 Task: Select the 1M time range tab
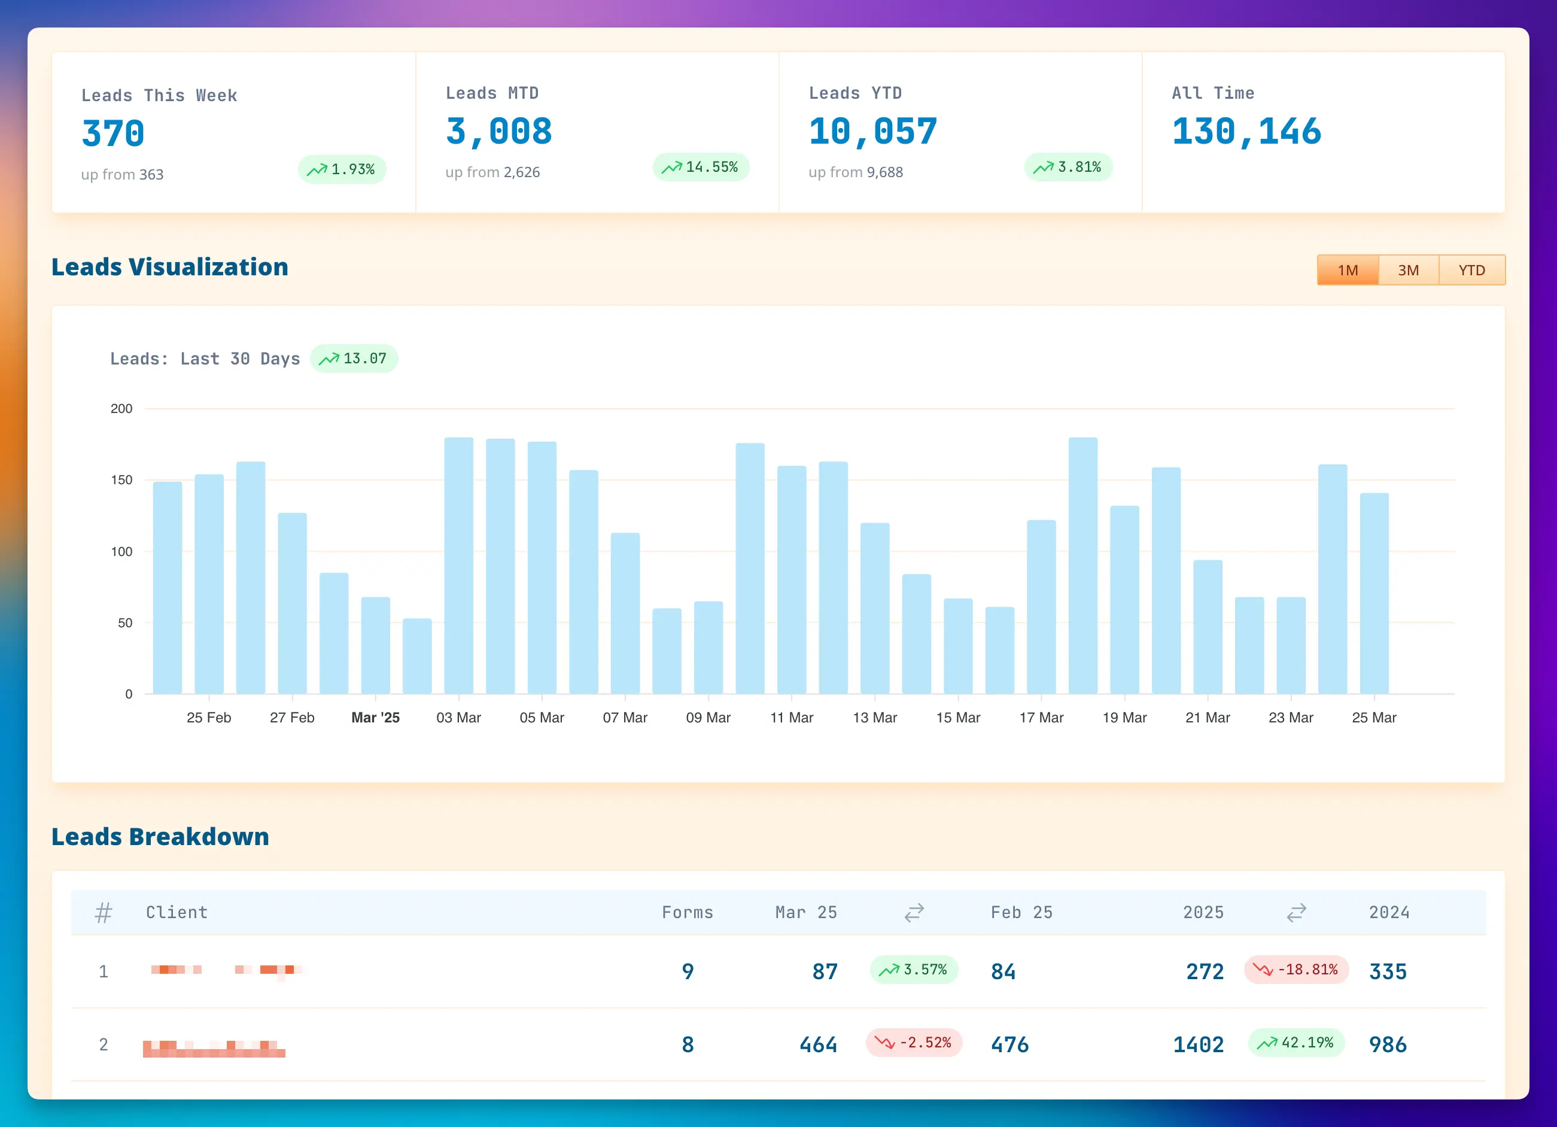[x=1347, y=270]
